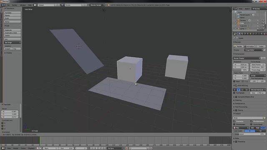Viewport: 267px width, 150px height.
Task: Open the screen layout browse icon
Action: coord(35,5)
